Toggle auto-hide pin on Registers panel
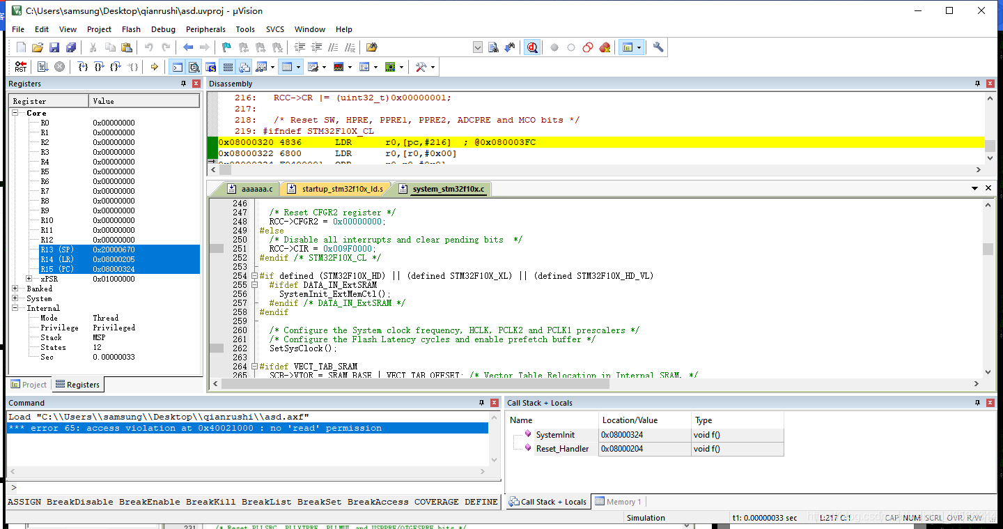The image size is (1003, 529). (184, 84)
